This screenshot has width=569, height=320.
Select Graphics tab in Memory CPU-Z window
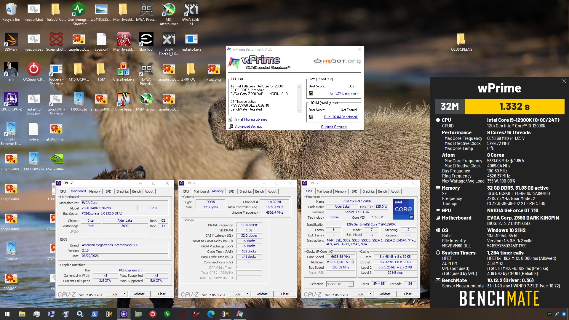click(246, 191)
